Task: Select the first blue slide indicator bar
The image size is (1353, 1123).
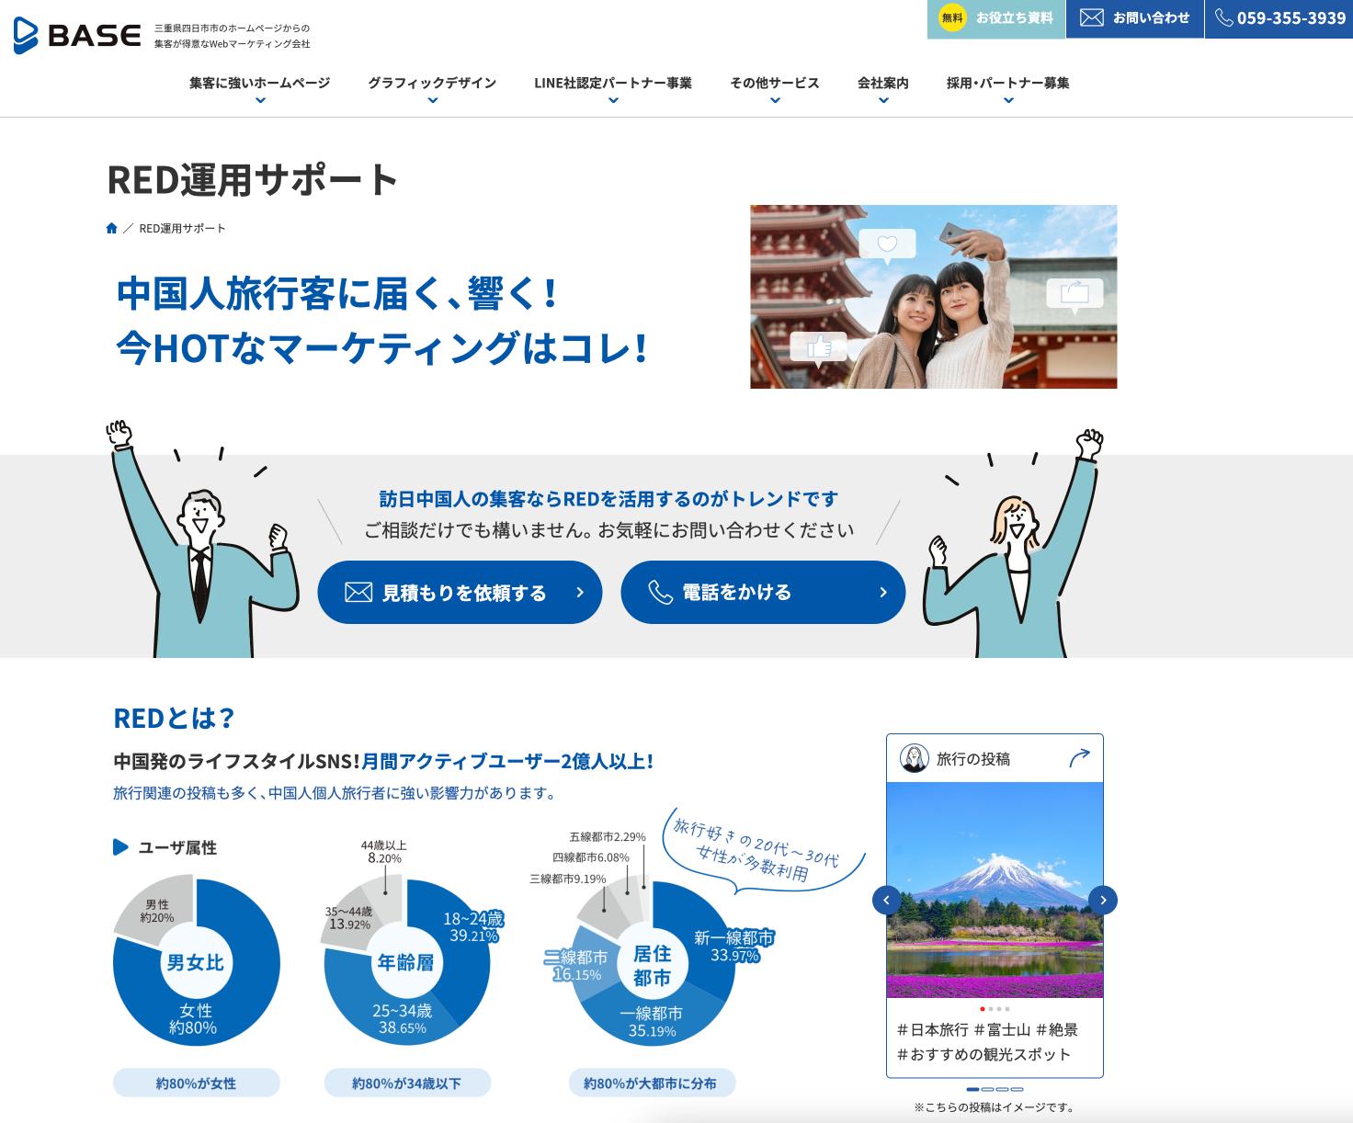Action: coord(972,1089)
